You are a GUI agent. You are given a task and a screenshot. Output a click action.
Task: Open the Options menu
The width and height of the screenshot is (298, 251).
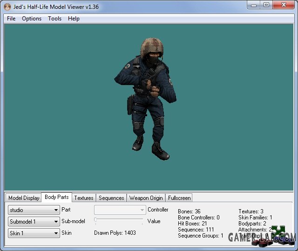(32, 19)
